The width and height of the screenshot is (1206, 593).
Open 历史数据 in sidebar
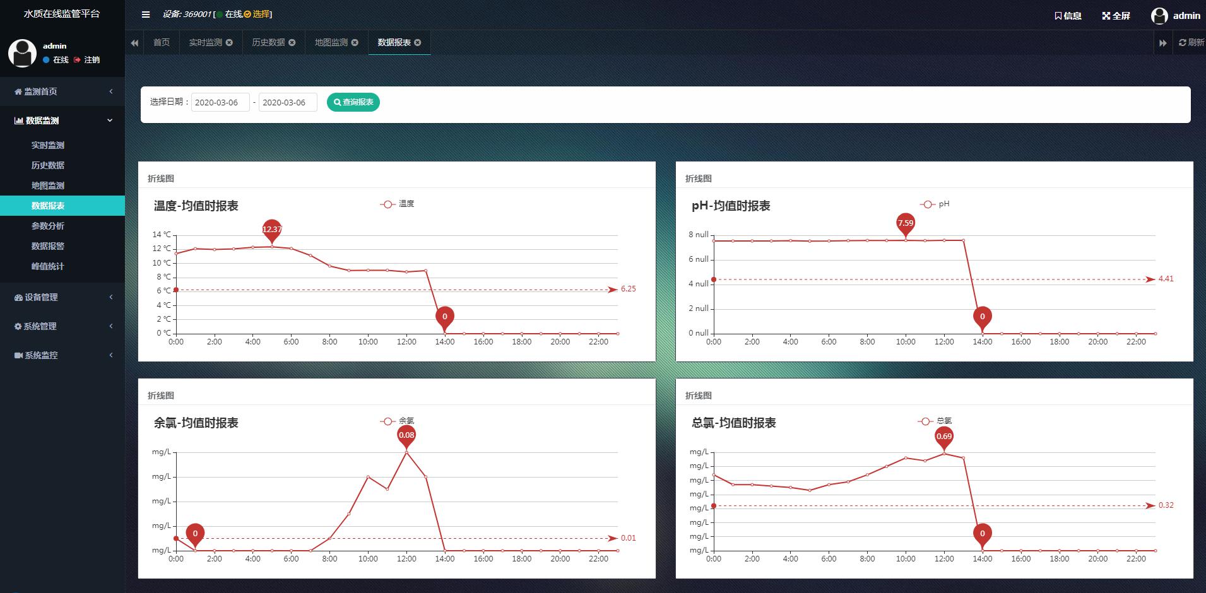[x=62, y=165]
